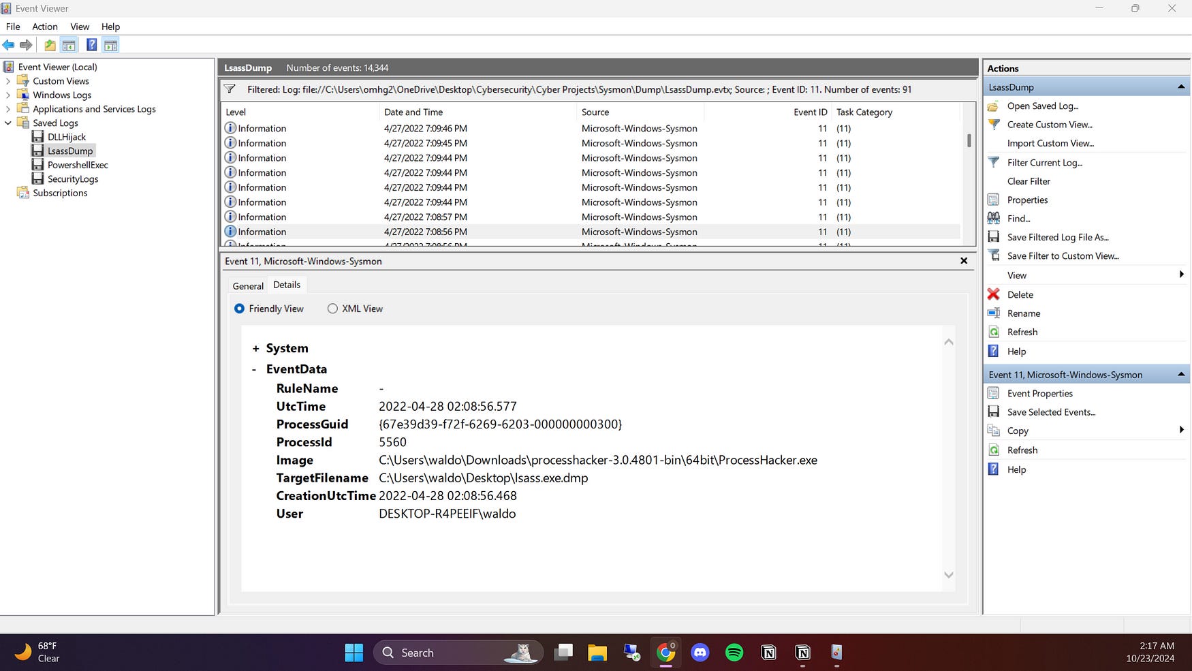The height and width of the screenshot is (671, 1192).
Task: Expand the System section in details
Action: pyautogui.click(x=255, y=349)
